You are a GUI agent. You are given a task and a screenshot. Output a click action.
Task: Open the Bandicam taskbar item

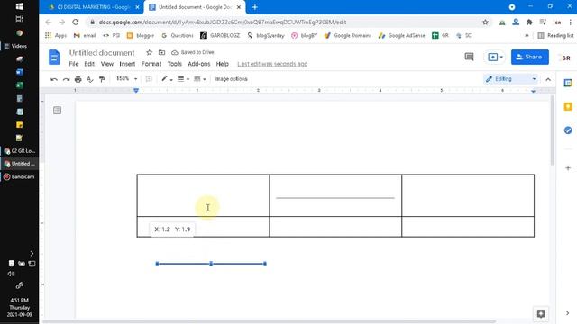19,176
